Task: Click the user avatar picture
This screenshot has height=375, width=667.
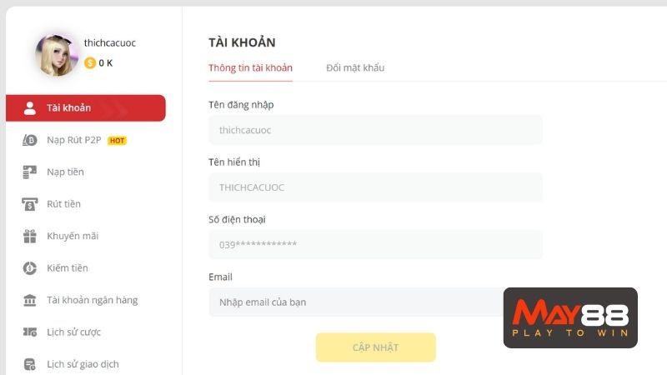Action: (57, 55)
